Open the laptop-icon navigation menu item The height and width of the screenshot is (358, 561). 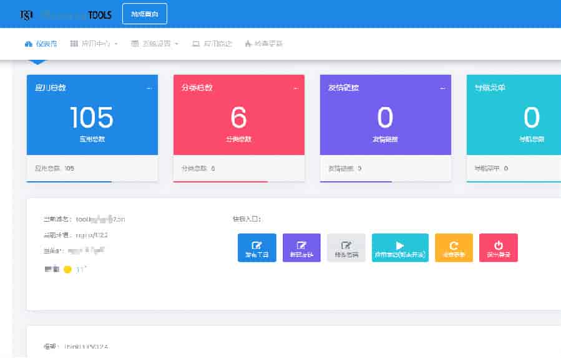click(x=212, y=44)
